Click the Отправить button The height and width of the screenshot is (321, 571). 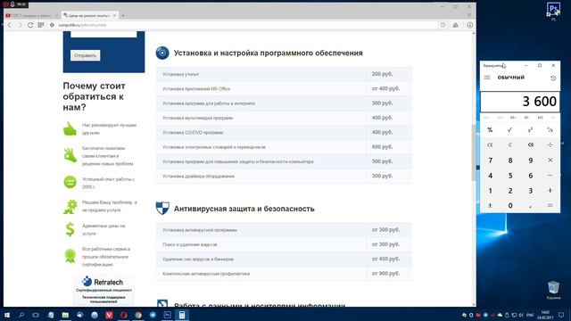click(x=86, y=55)
